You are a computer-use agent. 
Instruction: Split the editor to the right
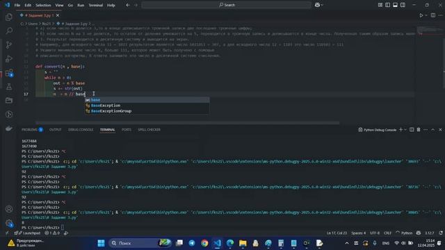tap(432, 15)
